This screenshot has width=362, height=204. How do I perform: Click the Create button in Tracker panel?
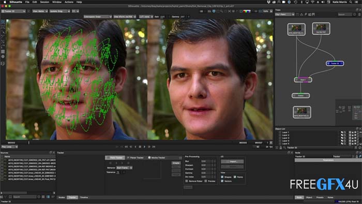[x=176, y=163]
